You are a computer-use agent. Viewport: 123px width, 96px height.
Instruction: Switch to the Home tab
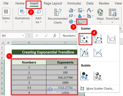coord(20,3)
